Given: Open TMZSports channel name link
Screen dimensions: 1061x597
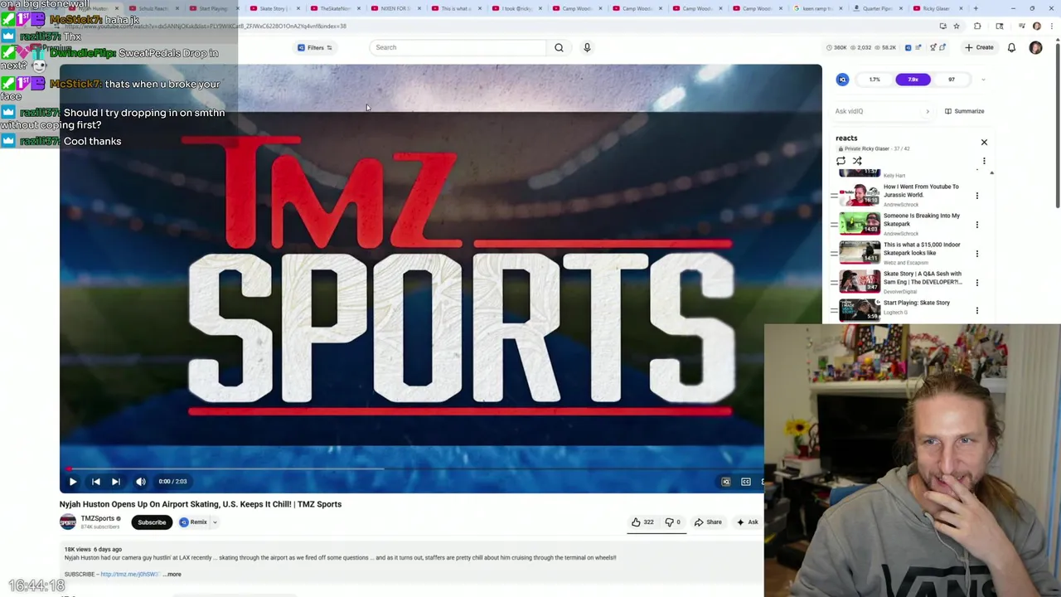Looking at the screenshot, I should point(97,518).
